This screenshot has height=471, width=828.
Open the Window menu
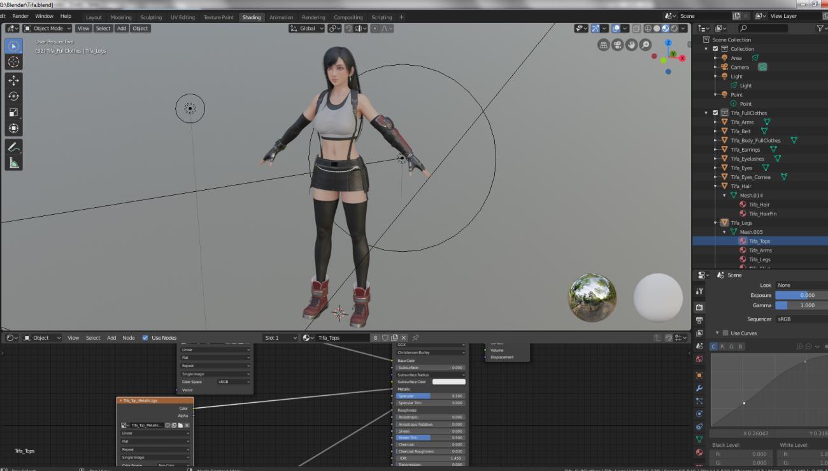44,16
